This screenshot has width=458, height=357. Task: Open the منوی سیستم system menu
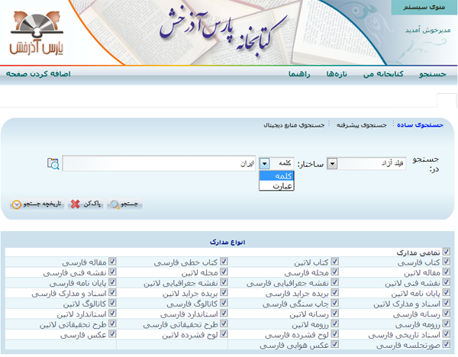(424, 8)
